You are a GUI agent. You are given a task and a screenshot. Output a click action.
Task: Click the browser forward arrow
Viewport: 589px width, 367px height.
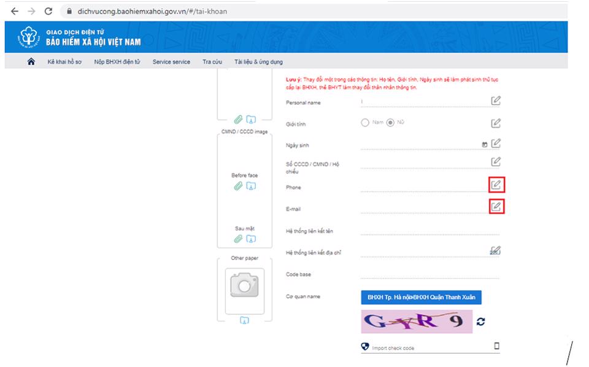[x=31, y=11]
